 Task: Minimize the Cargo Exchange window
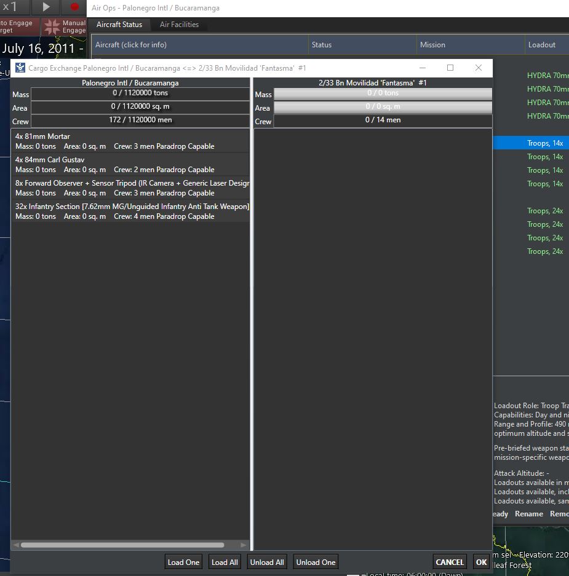[423, 68]
